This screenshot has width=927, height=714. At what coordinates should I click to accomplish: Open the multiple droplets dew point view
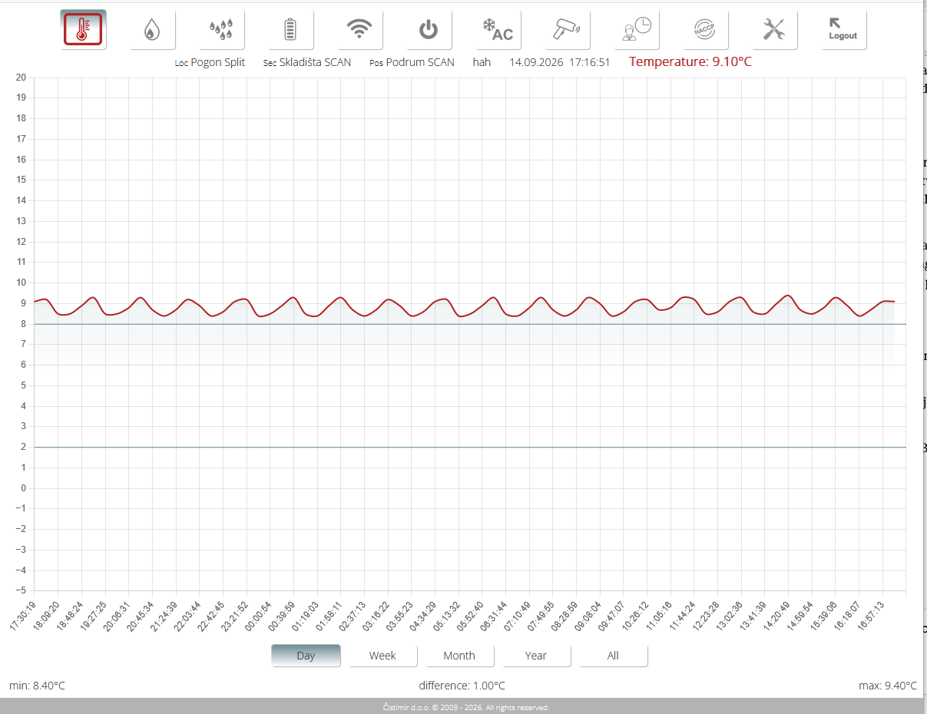(222, 30)
